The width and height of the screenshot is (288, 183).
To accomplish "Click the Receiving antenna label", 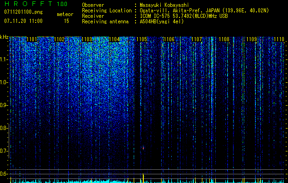I will click(105, 22).
